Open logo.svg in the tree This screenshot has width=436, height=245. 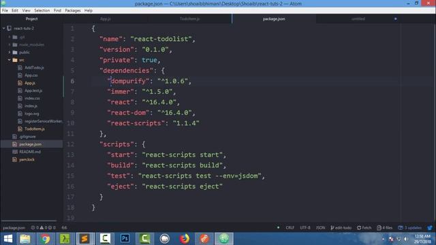[x=32, y=114]
